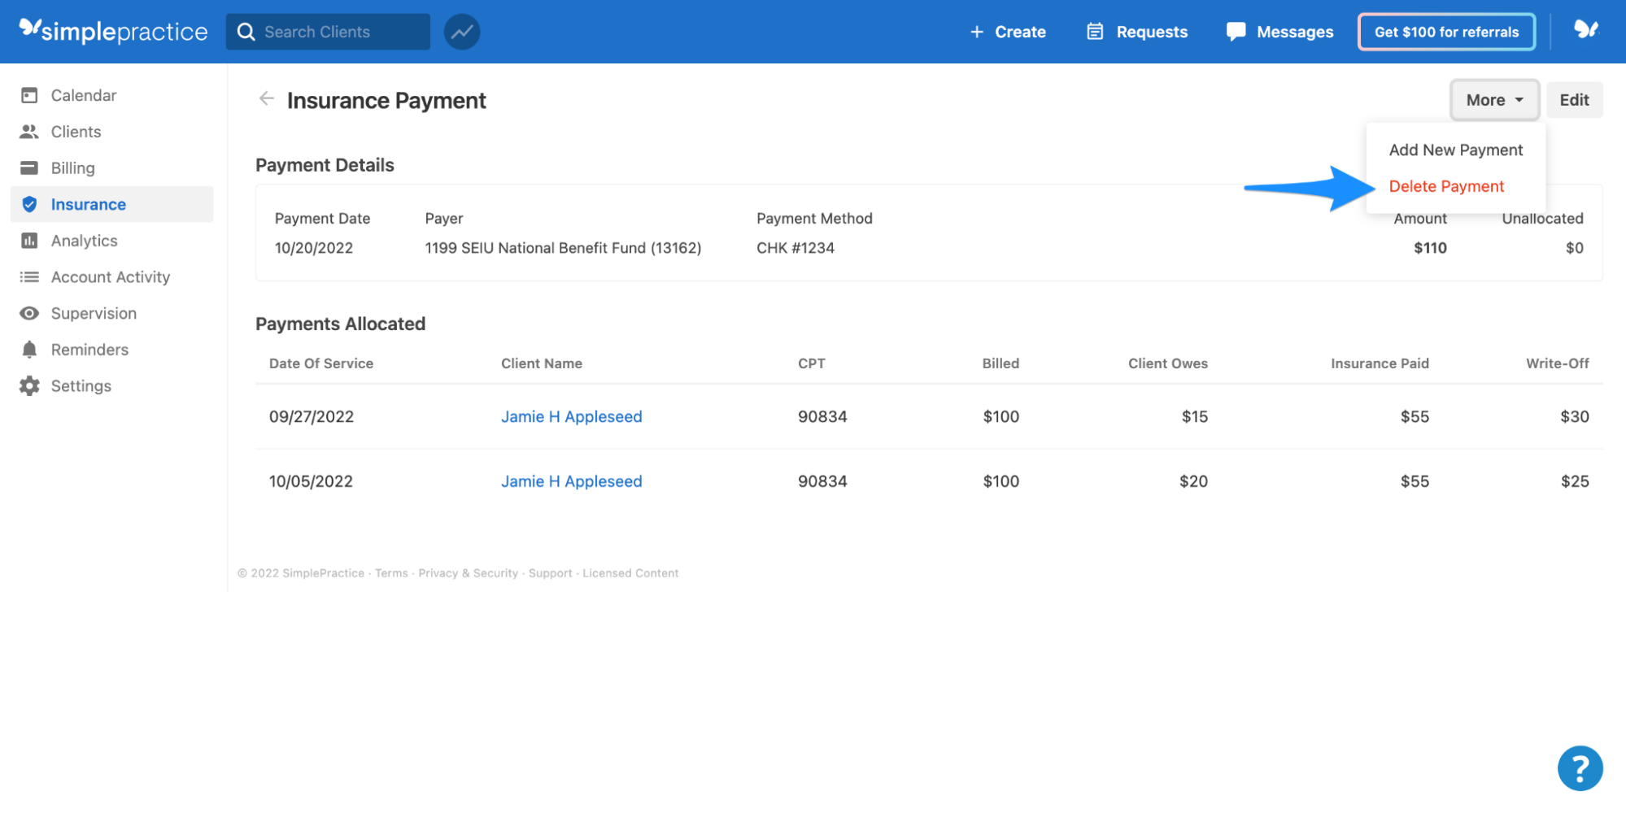This screenshot has height=813, width=1626.
Task: Click the Terms footer link
Action: coord(391,573)
